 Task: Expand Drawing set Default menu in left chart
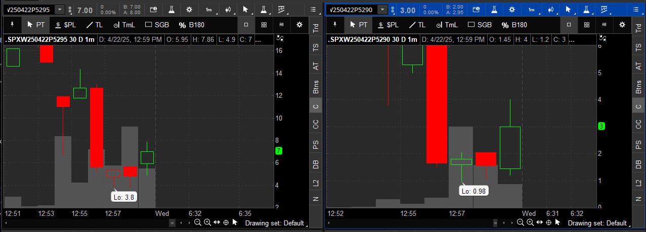(276, 223)
